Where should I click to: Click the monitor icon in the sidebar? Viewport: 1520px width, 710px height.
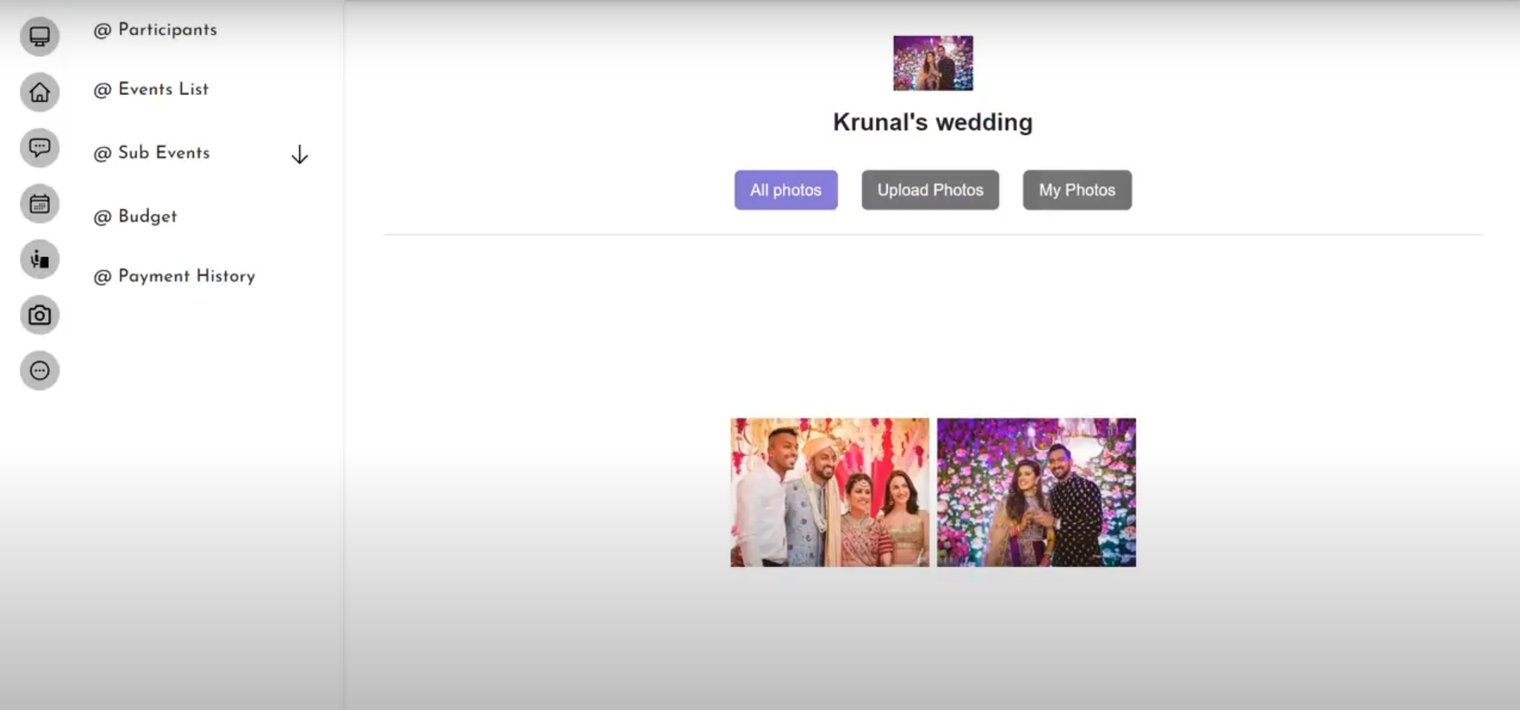click(40, 37)
